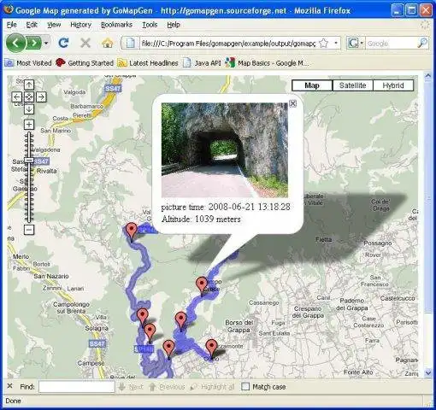The image size is (436, 410).
Task: Pan the map down with arrow
Action: pos(29,109)
